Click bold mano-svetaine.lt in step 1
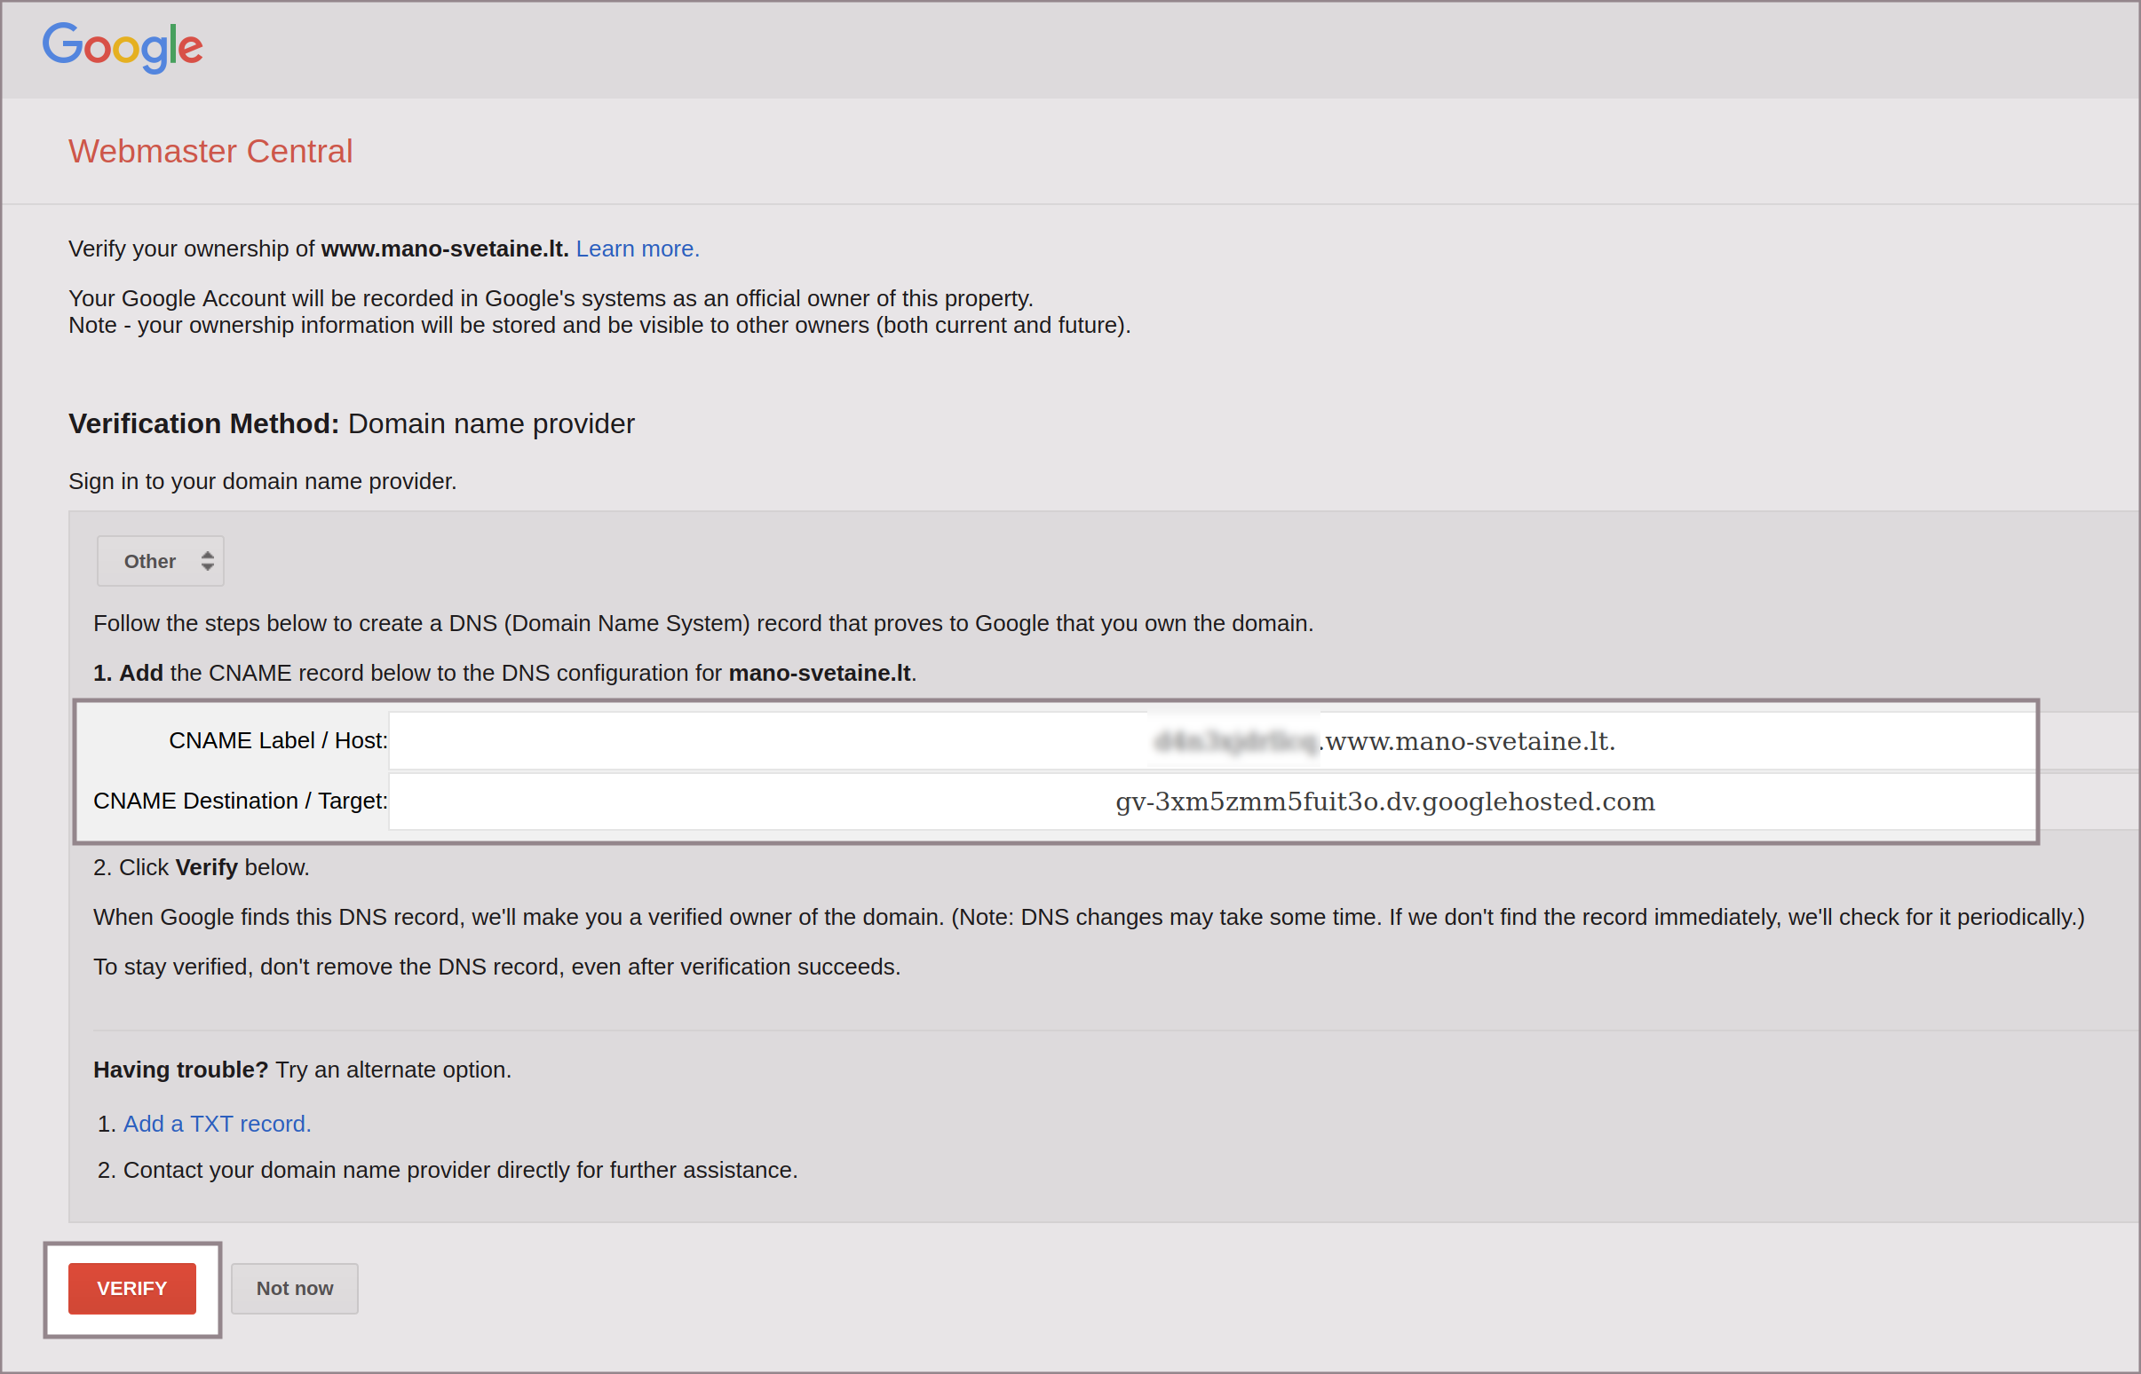Screen dimensions: 2141x1374 click(820, 674)
